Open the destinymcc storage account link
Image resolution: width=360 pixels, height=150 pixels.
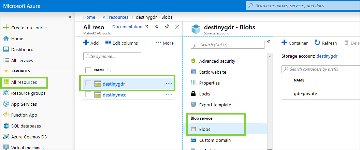[x=114, y=94]
